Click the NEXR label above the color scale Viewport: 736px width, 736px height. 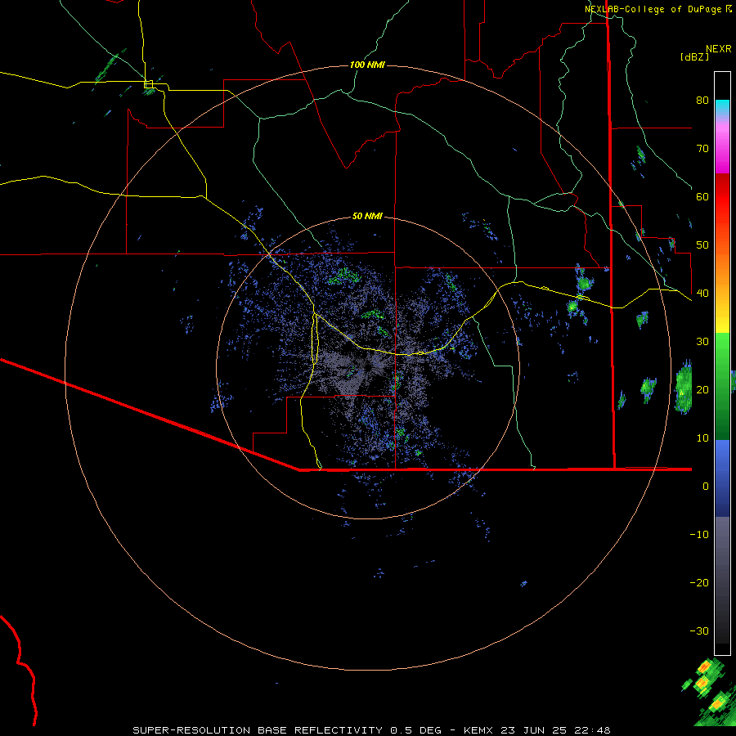(x=719, y=49)
